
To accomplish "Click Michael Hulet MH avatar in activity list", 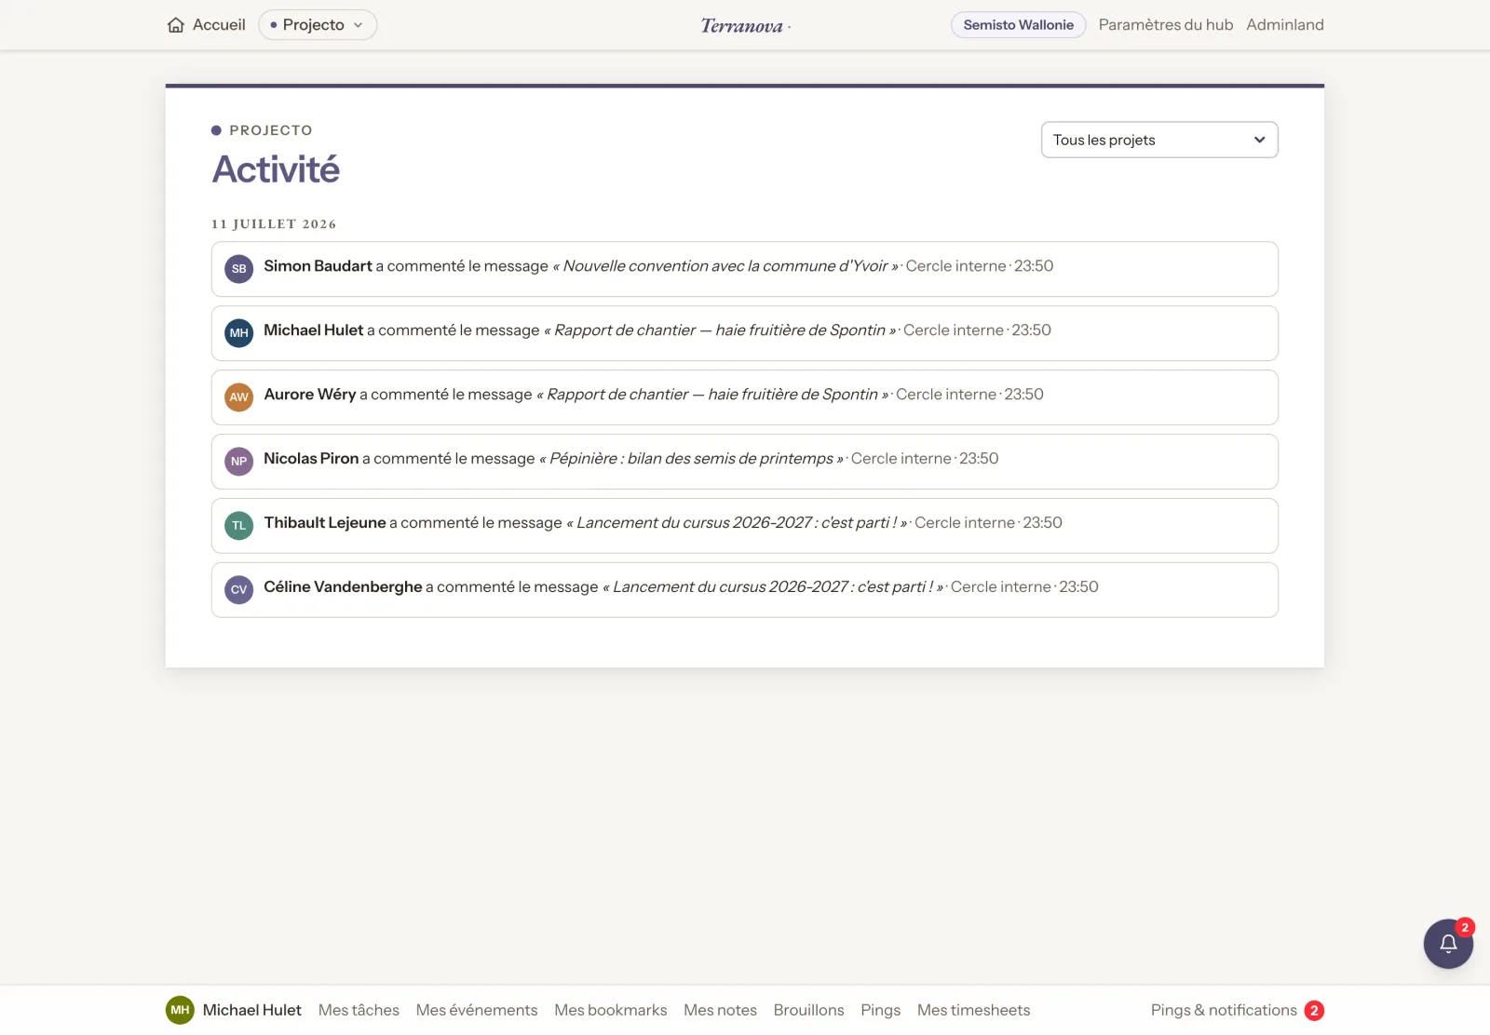I will pos(239,333).
